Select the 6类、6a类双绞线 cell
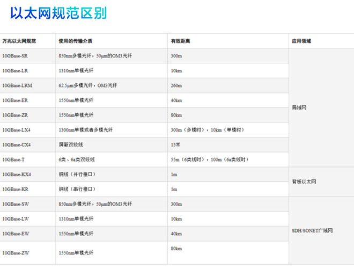 point(77,159)
